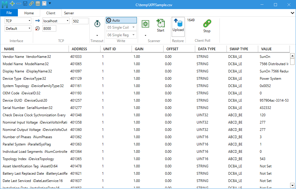The width and height of the screenshot is (296, 189).
Task: Click the scrollbar down arrow
Action: click(292, 185)
